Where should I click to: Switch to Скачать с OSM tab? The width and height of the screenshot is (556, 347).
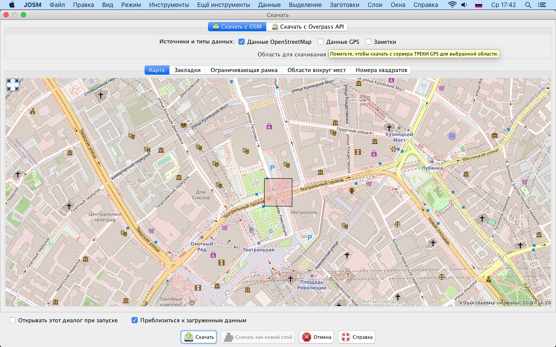[x=237, y=26]
